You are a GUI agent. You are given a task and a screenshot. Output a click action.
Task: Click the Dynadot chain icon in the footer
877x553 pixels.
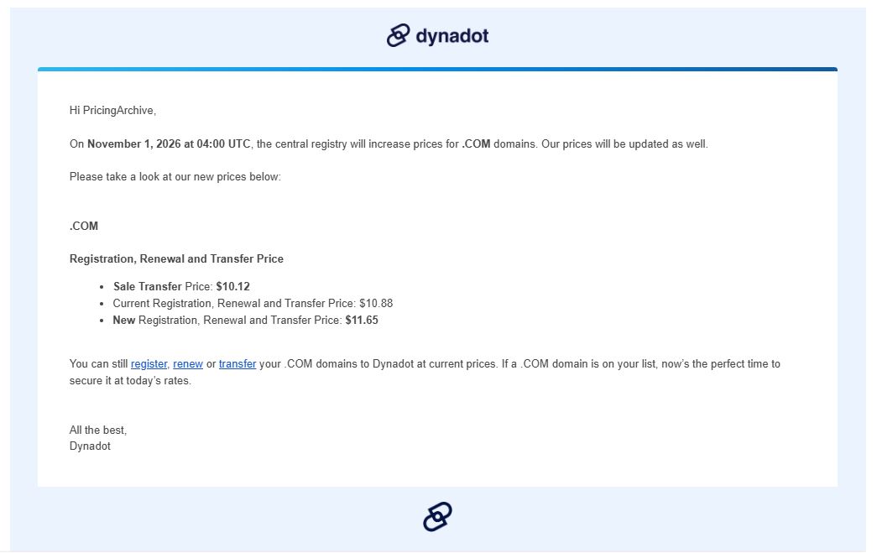click(x=437, y=516)
